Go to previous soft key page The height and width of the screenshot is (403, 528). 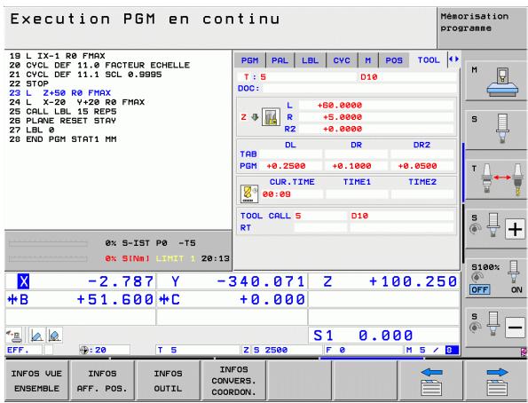[x=430, y=381]
